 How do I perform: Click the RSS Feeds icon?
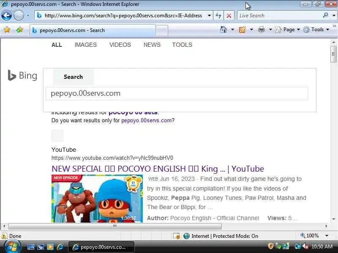coord(242,30)
